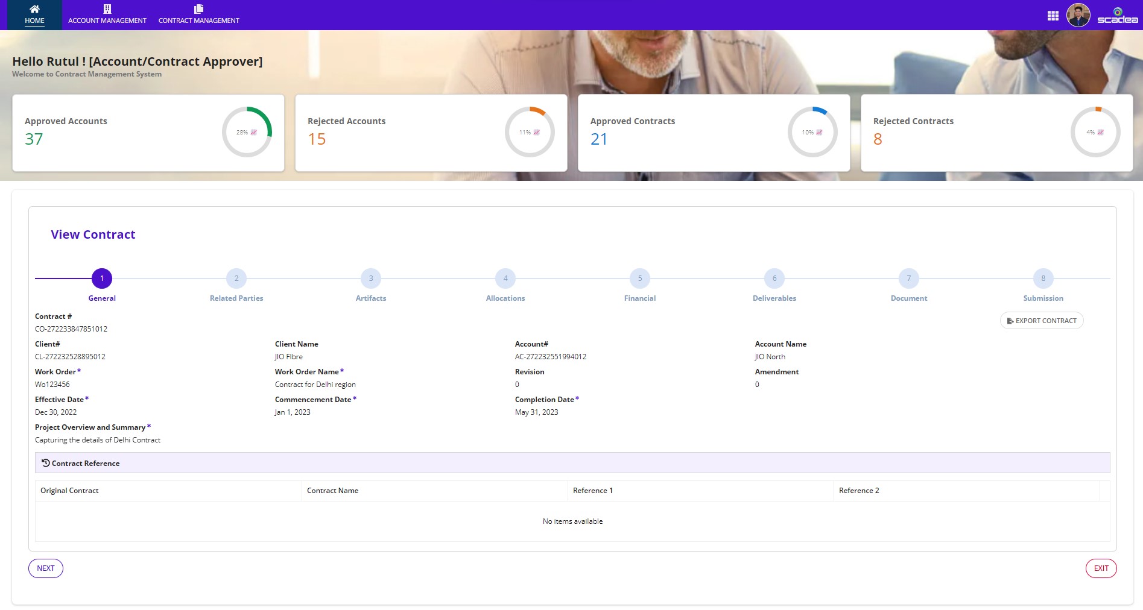The height and width of the screenshot is (610, 1143).
Task: Jump to the Financial step
Action: (639, 278)
